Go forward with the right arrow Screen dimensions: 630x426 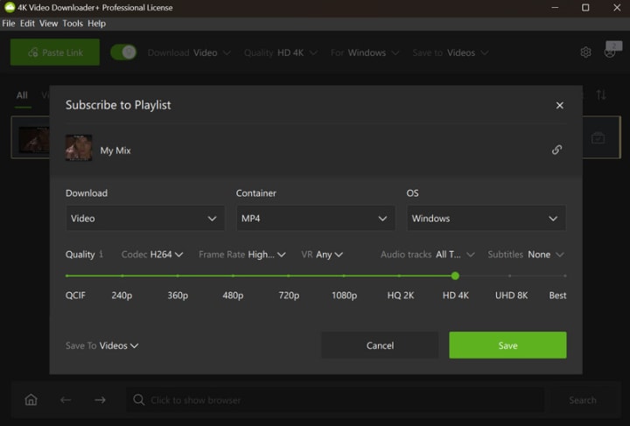[100, 400]
